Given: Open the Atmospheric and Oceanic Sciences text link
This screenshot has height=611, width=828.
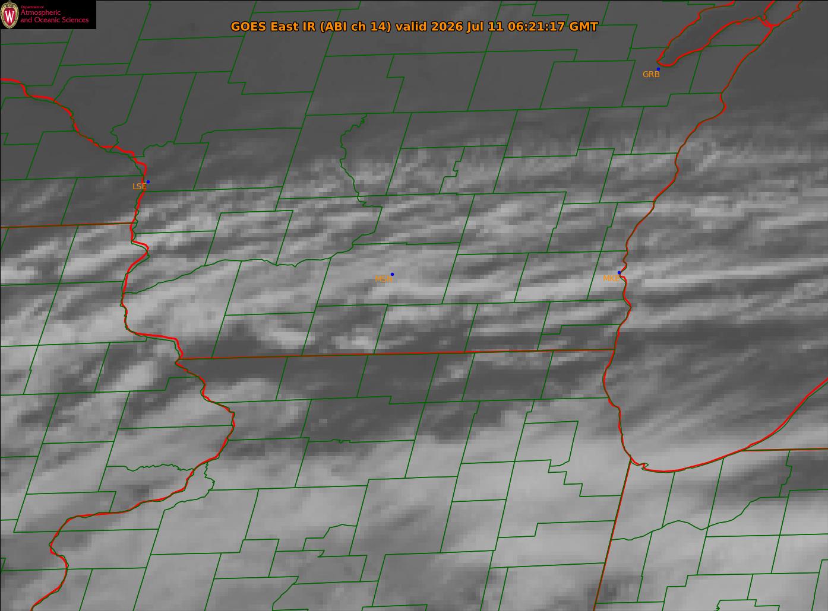Looking at the screenshot, I should coord(54,17).
